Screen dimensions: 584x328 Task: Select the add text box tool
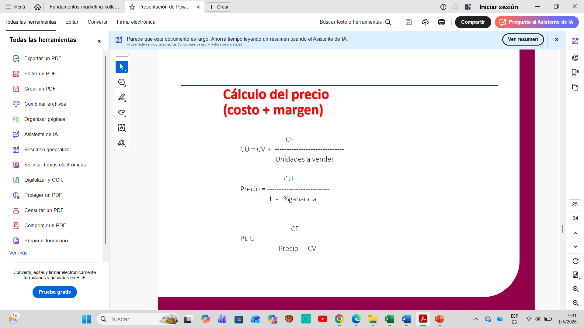122,128
